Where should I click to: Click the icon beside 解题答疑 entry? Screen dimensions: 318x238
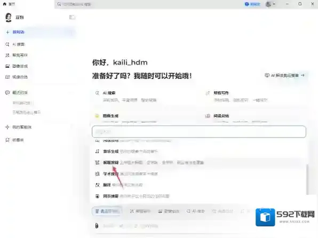(x=97, y=163)
